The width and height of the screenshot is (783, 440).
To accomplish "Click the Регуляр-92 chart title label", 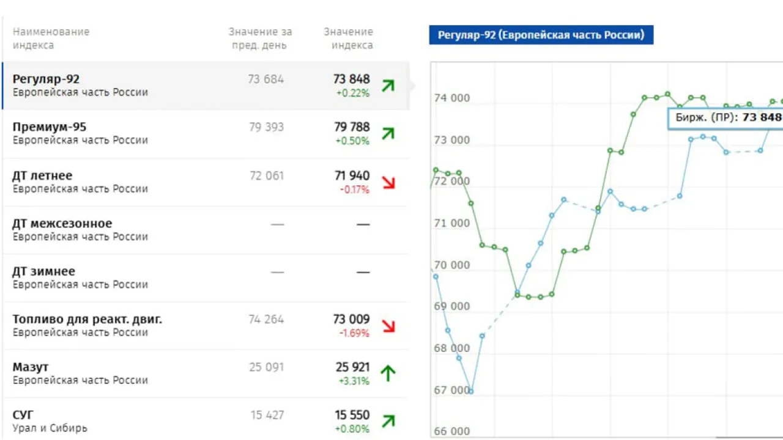I will 541,35.
